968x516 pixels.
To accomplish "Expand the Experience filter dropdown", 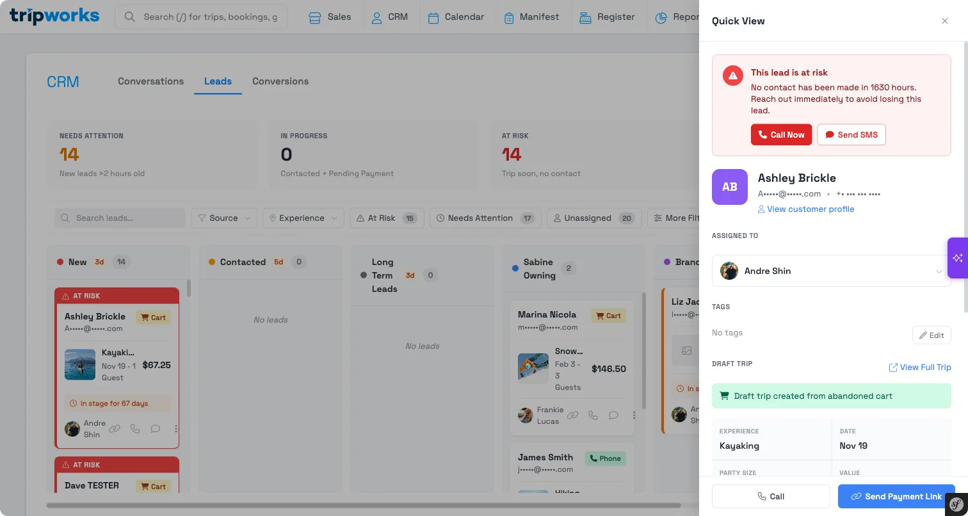I will click(x=303, y=218).
